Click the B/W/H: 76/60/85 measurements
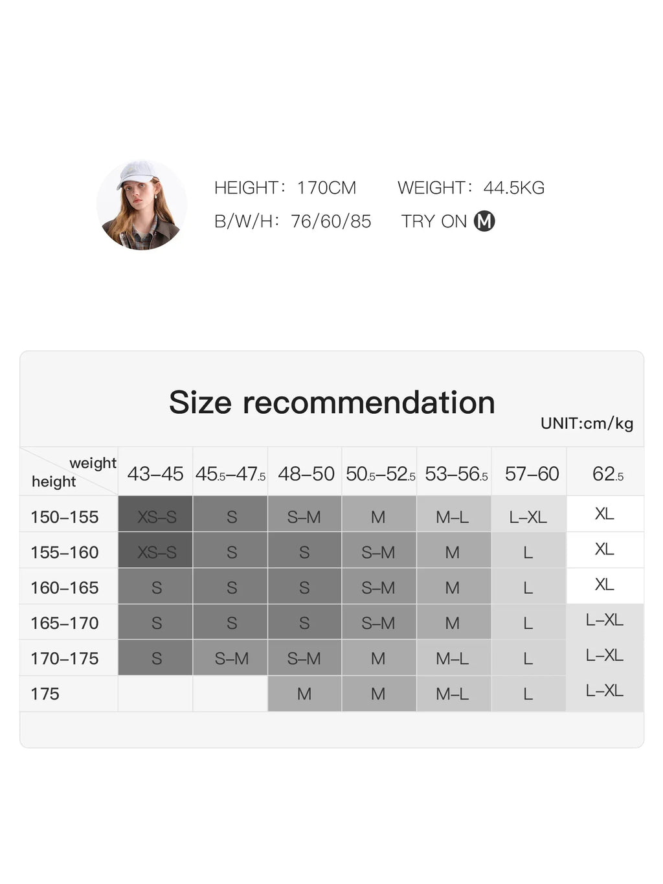The image size is (663, 884). (293, 221)
